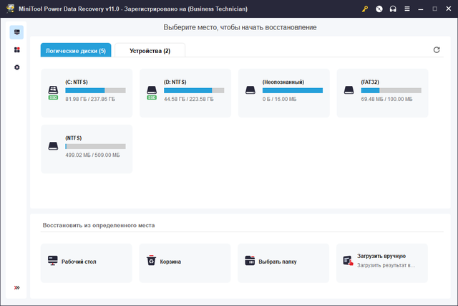Choose the Неопознанный partition
Image resolution: width=458 pixels, height=306 pixels.
coord(283,92)
